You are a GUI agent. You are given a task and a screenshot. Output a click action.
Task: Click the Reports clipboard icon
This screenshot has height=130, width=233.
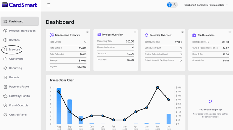pyautogui.click(x=5, y=77)
